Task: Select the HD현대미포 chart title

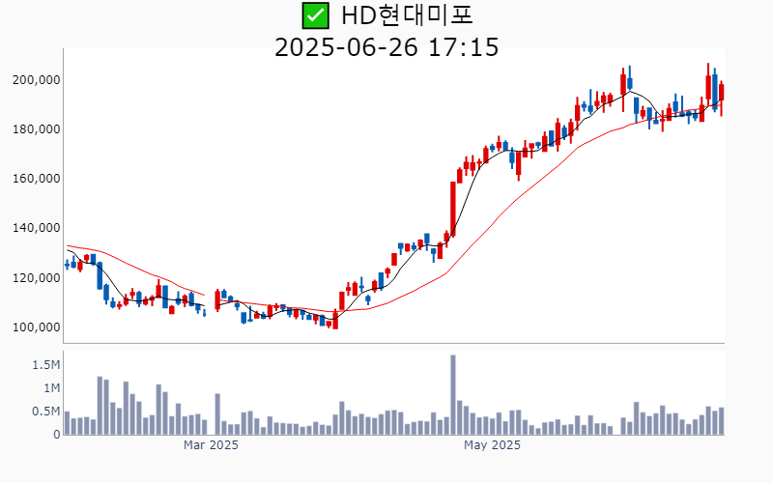Action: [407, 15]
